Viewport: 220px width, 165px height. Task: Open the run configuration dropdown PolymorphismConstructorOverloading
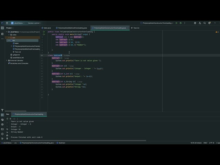point(157,23)
